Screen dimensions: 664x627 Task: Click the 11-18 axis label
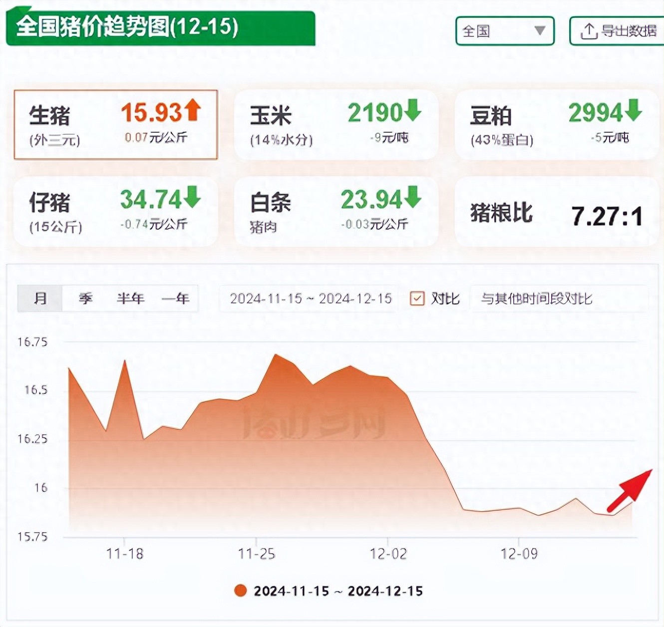coord(124,554)
